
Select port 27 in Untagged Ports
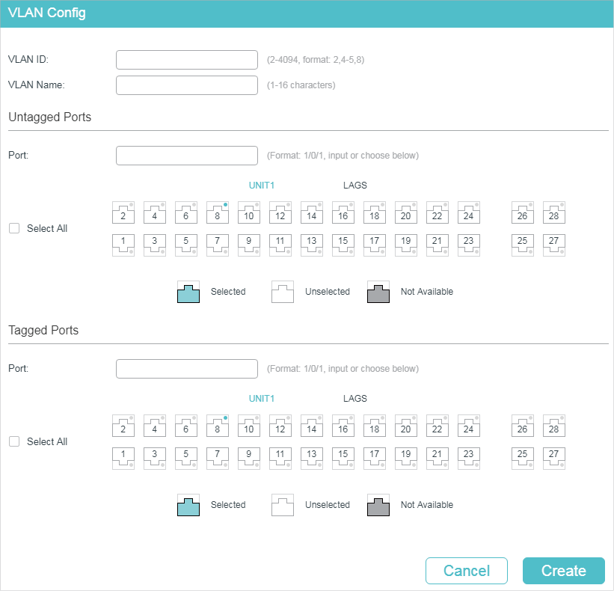click(x=554, y=245)
